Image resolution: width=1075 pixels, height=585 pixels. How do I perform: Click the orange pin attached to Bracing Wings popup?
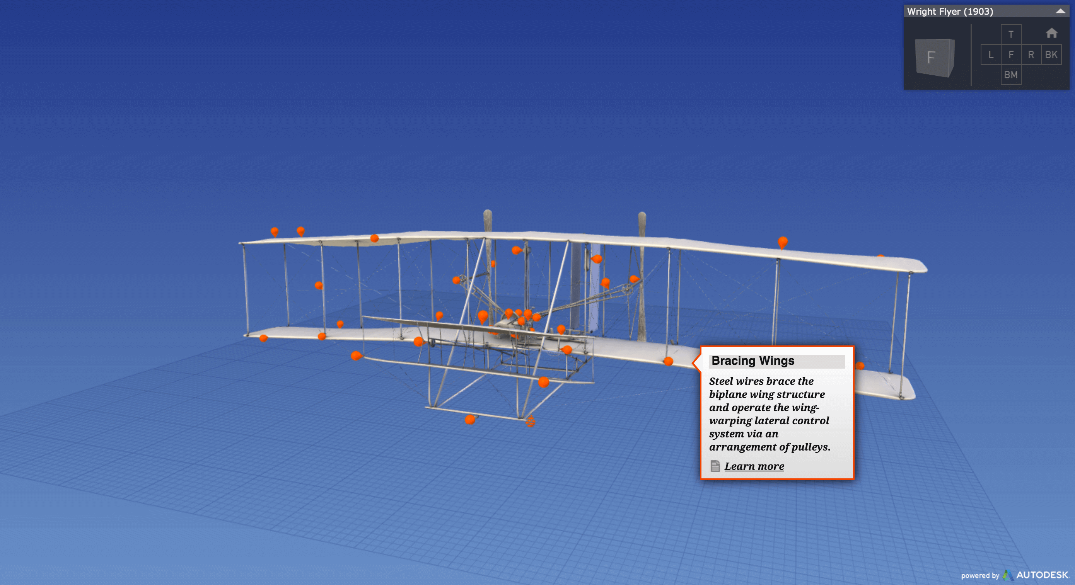coord(668,362)
